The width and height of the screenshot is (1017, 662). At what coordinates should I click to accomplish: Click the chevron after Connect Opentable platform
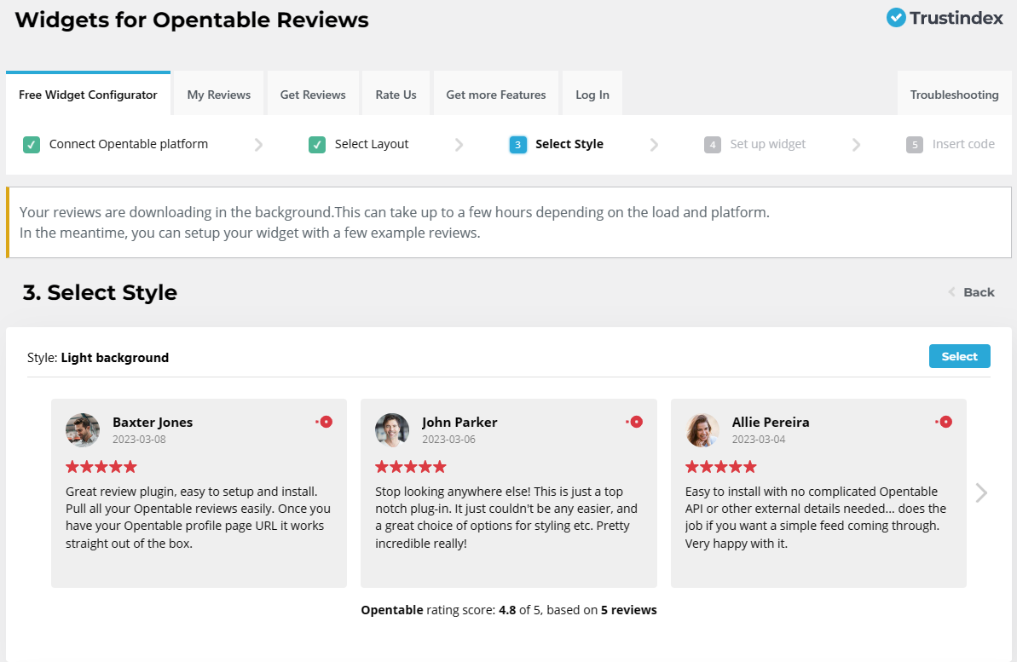click(x=258, y=145)
